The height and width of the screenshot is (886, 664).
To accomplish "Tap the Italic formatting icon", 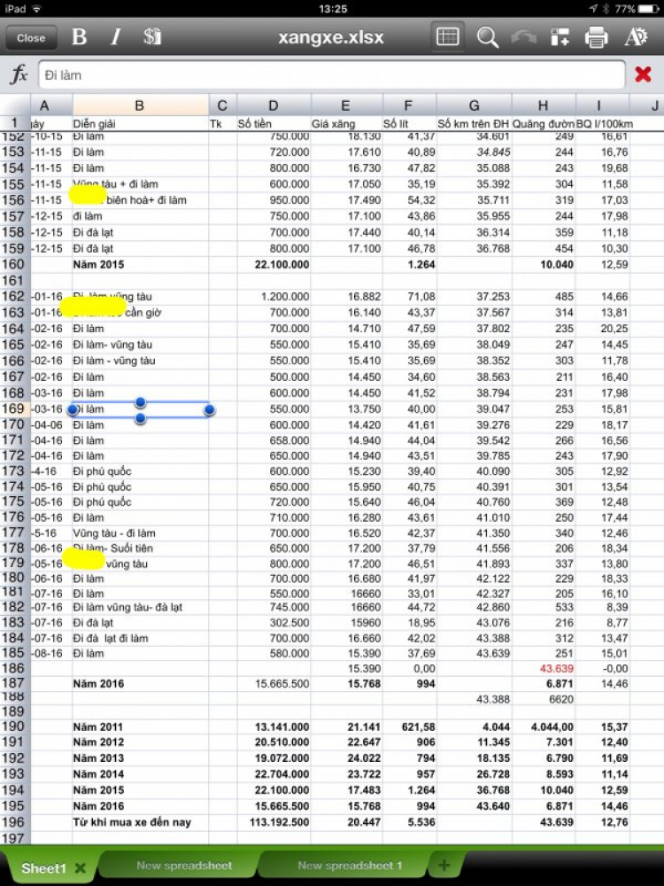I will 116,36.
